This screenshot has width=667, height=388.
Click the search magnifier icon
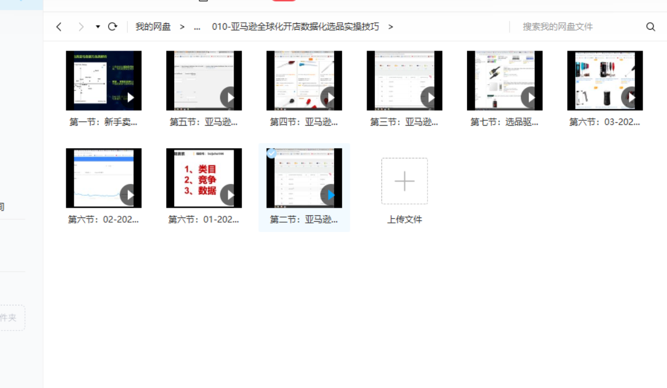pyautogui.click(x=650, y=27)
